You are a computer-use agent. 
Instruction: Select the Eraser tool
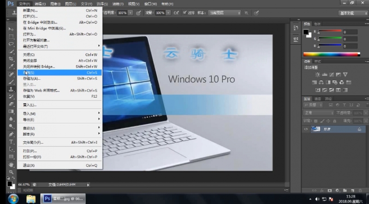pyautogui.click(x=11, y=104)
